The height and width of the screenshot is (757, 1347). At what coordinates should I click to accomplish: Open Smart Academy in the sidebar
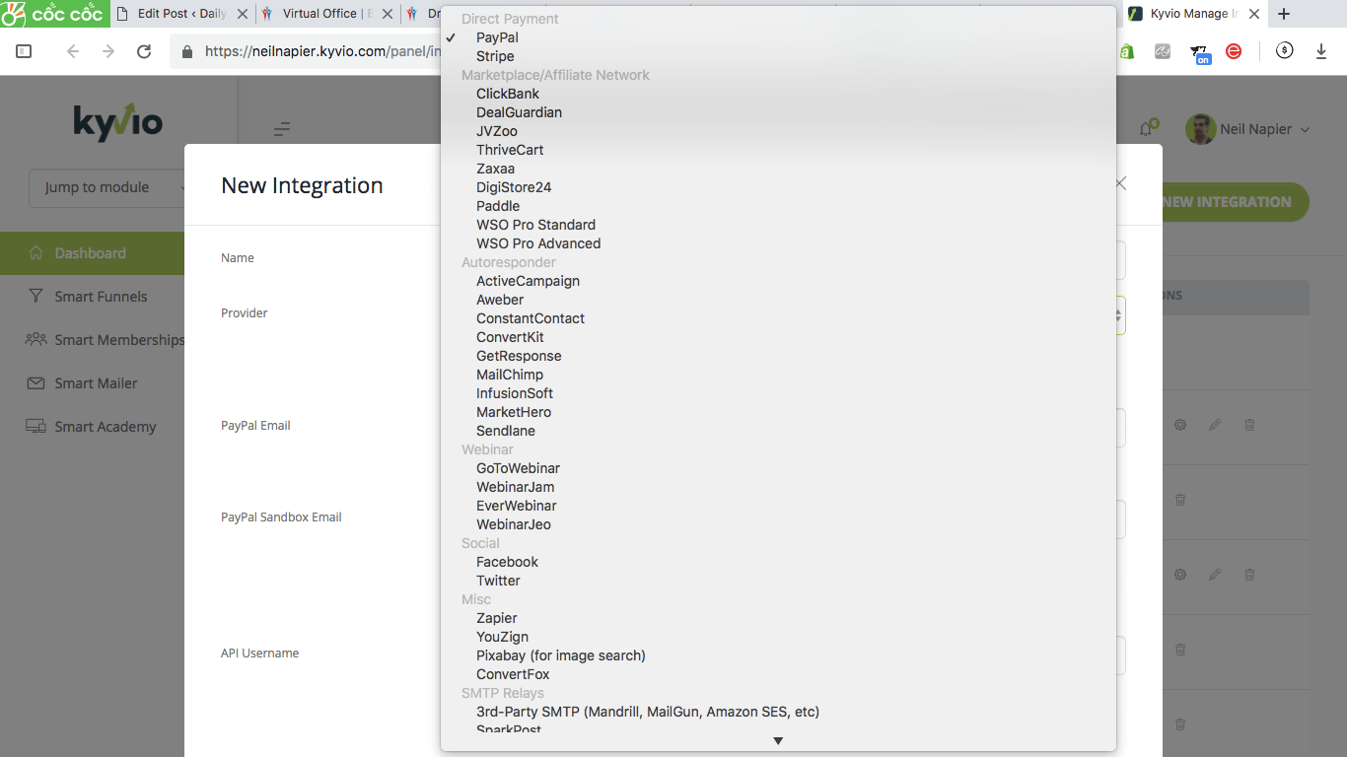point(92,427)
